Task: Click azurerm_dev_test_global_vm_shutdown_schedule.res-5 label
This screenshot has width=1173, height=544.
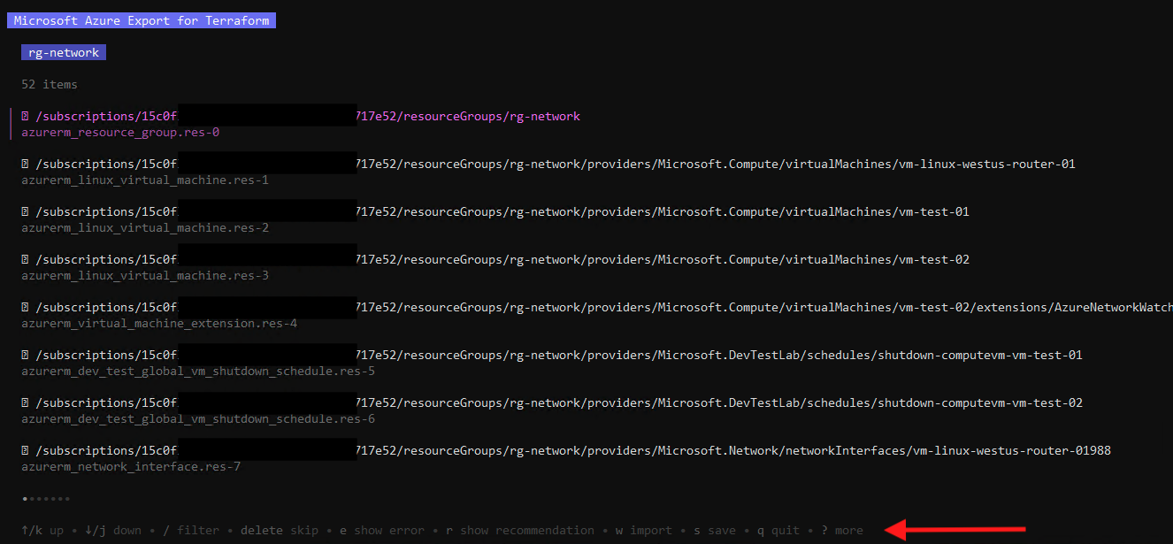Action: (198, 372)
